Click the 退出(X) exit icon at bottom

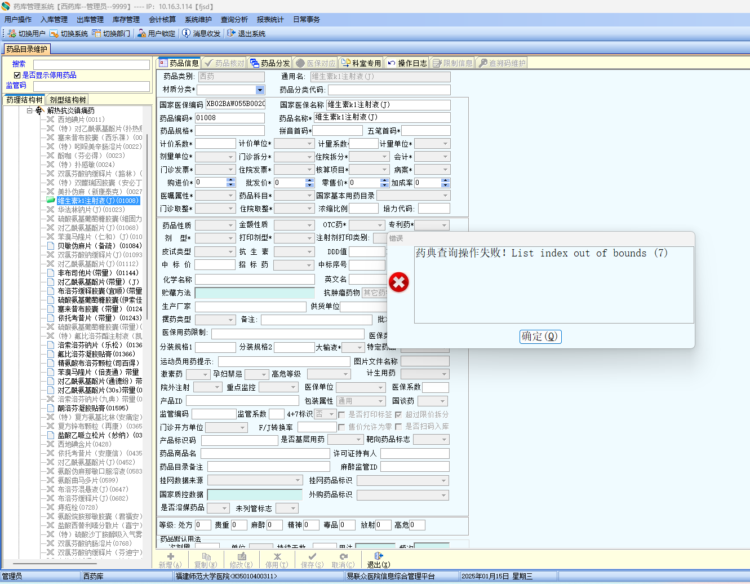379,556
